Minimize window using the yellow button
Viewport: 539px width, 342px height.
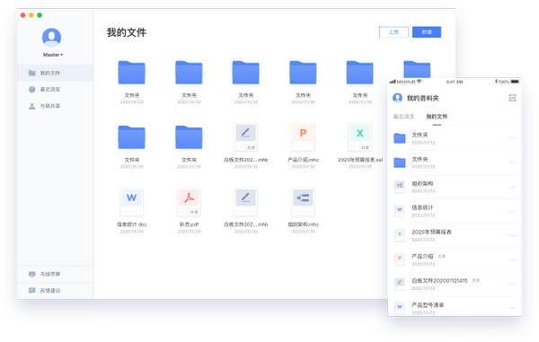(31, 15)
